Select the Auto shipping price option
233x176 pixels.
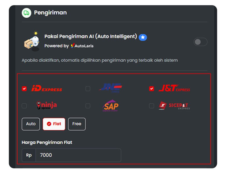pyautogui.click(x=31, y=124)
